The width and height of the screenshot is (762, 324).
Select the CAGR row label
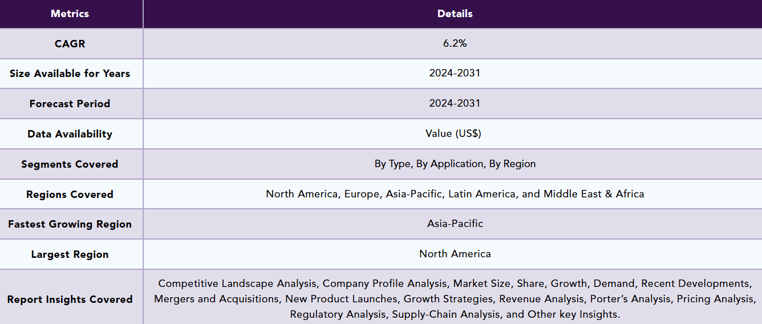(70, 43)
